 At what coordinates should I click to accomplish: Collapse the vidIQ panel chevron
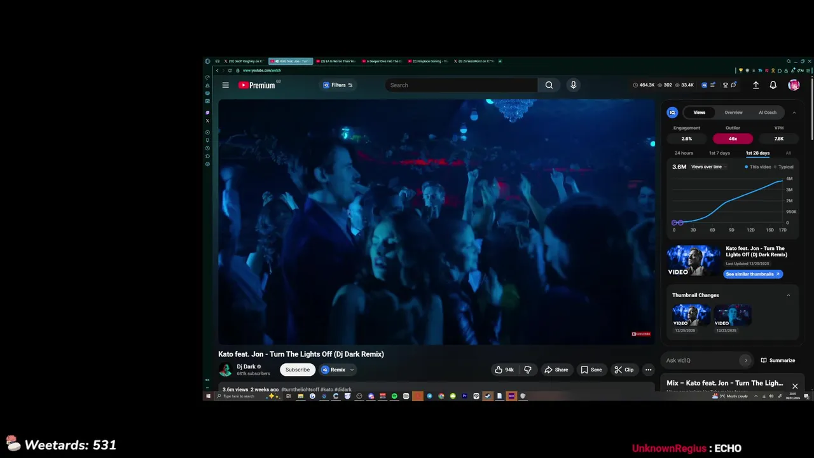(x=794, y=113)
